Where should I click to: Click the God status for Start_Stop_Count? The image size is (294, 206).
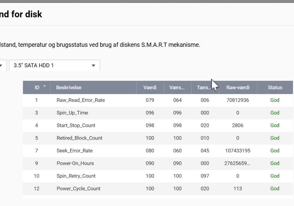[x=275, y=125]
